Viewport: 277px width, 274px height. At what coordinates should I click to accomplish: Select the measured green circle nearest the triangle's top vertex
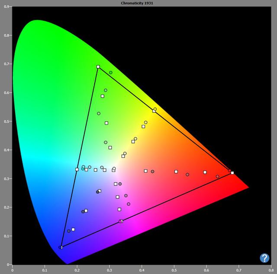[x=111, y=73]
